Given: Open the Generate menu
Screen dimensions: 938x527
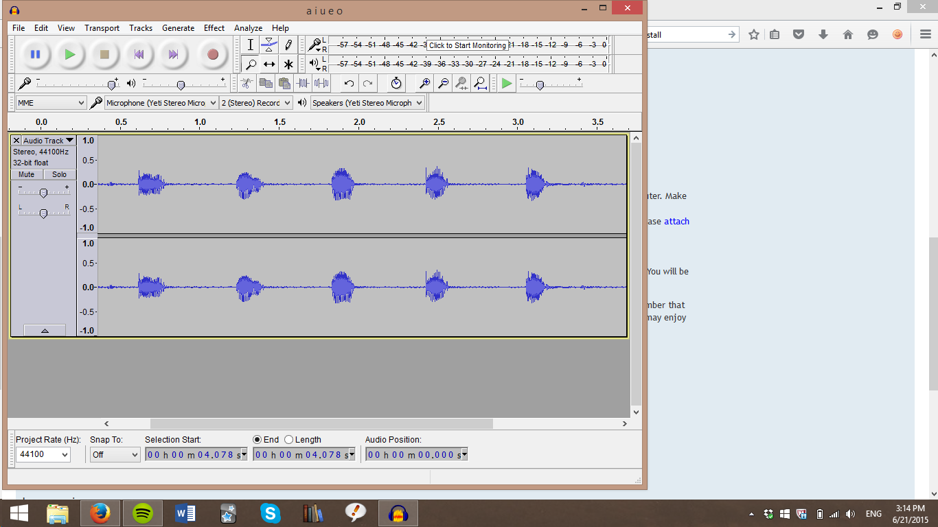Looking at the screenshot, I should [179, 28].
